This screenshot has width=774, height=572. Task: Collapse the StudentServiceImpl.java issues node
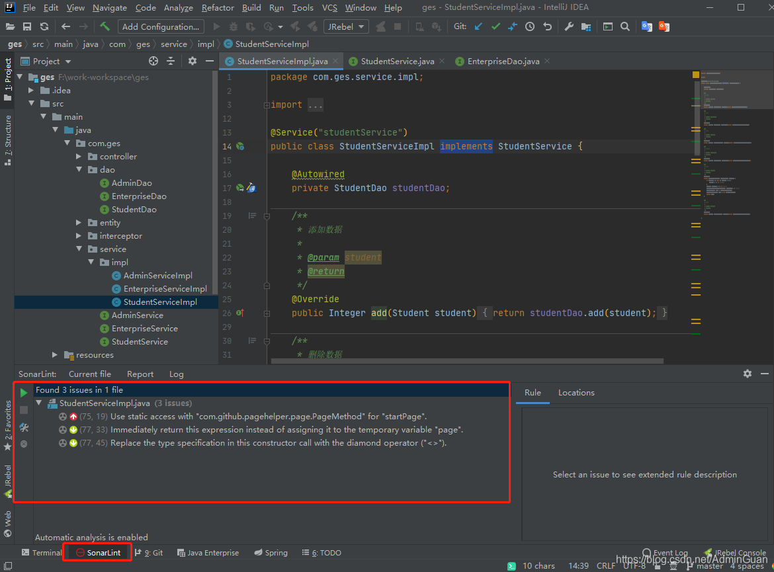(x=39, y=403)
